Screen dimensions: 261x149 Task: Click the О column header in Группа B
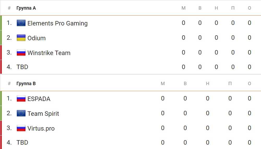click(249, 83)
